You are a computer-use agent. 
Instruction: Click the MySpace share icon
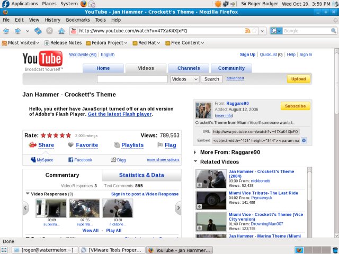(x=33, y=160)
